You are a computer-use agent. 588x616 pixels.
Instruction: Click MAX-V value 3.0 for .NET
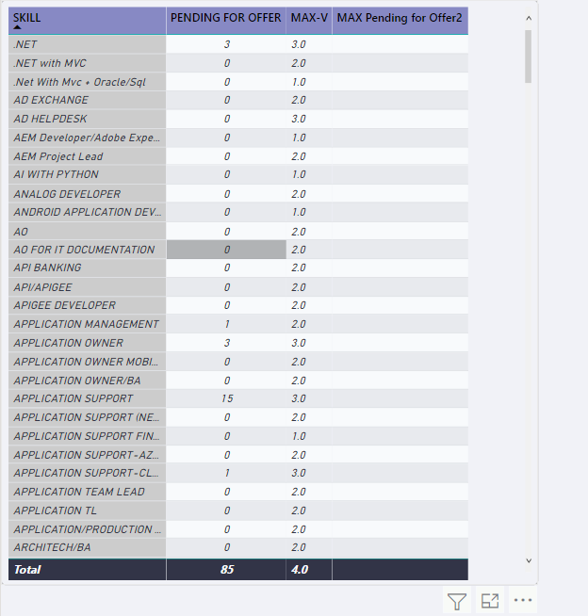(299, 44)
